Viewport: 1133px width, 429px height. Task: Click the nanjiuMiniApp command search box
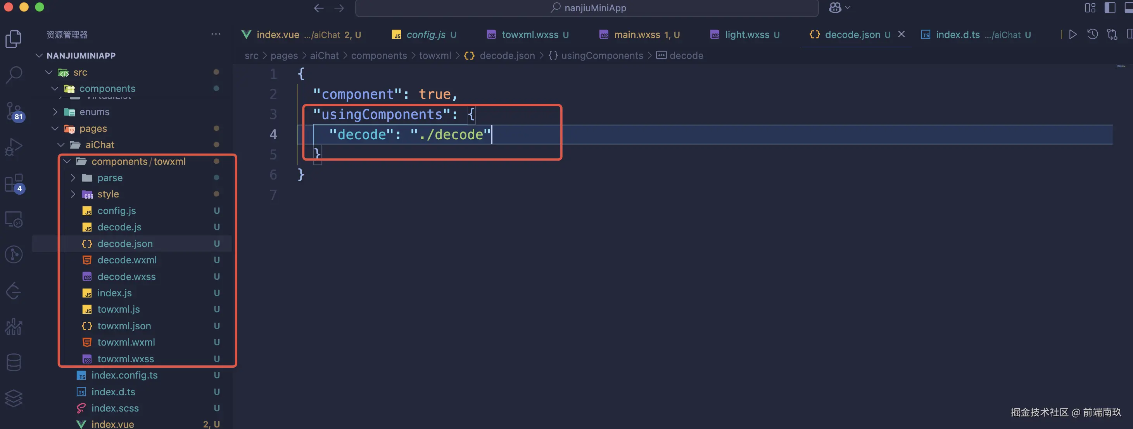point(587,8)
